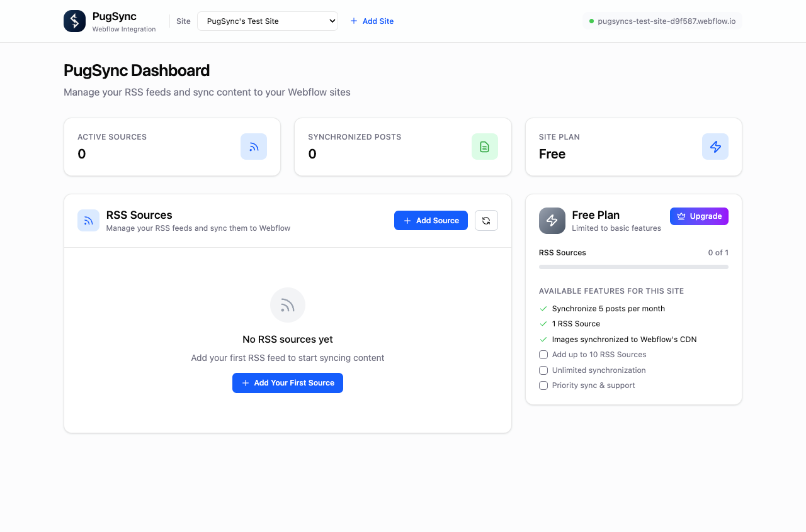
Task: Check the Add up to 10 RSS Sources option
Action: pyautogui.click(x=543, y=355)
